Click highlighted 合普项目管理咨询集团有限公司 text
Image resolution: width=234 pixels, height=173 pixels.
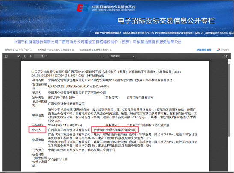[115, 130]
